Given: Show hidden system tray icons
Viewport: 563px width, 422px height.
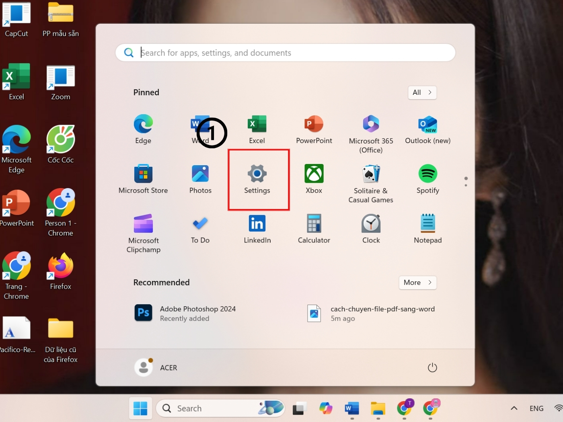Looking at the screenshot, I should coord(514,408).
